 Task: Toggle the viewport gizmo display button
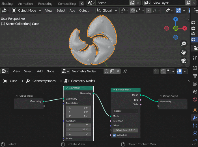coord(178,10)
